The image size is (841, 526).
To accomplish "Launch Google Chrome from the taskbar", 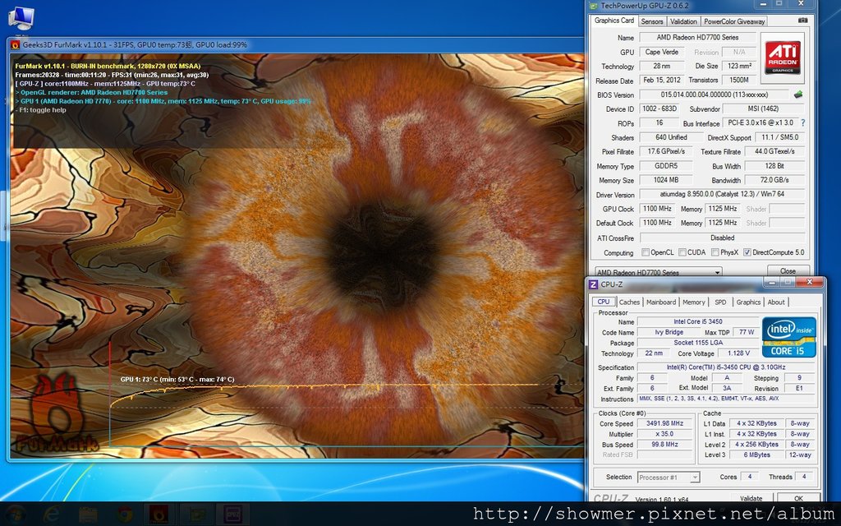I will [125, 514].
